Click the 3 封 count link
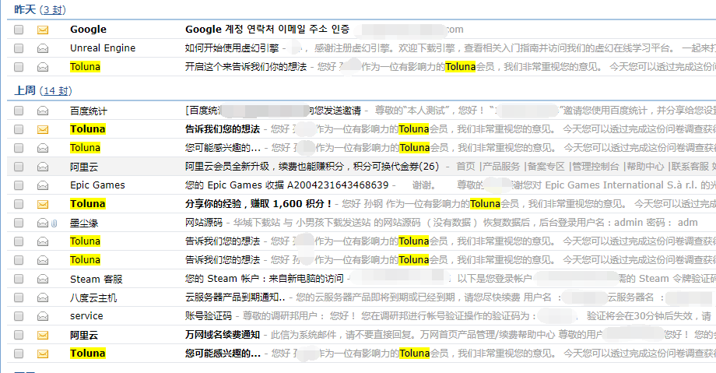Screen dimensions: 716x373 point(53,9)
